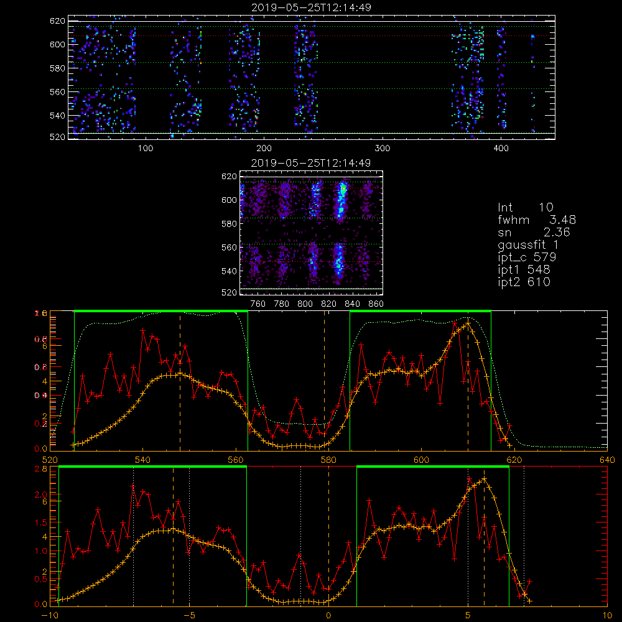Click the 860 tick label under middle image

[x=376, y=304]
